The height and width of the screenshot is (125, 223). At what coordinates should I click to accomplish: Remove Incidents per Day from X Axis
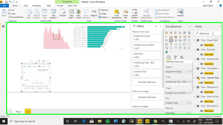tap(190, 82)
